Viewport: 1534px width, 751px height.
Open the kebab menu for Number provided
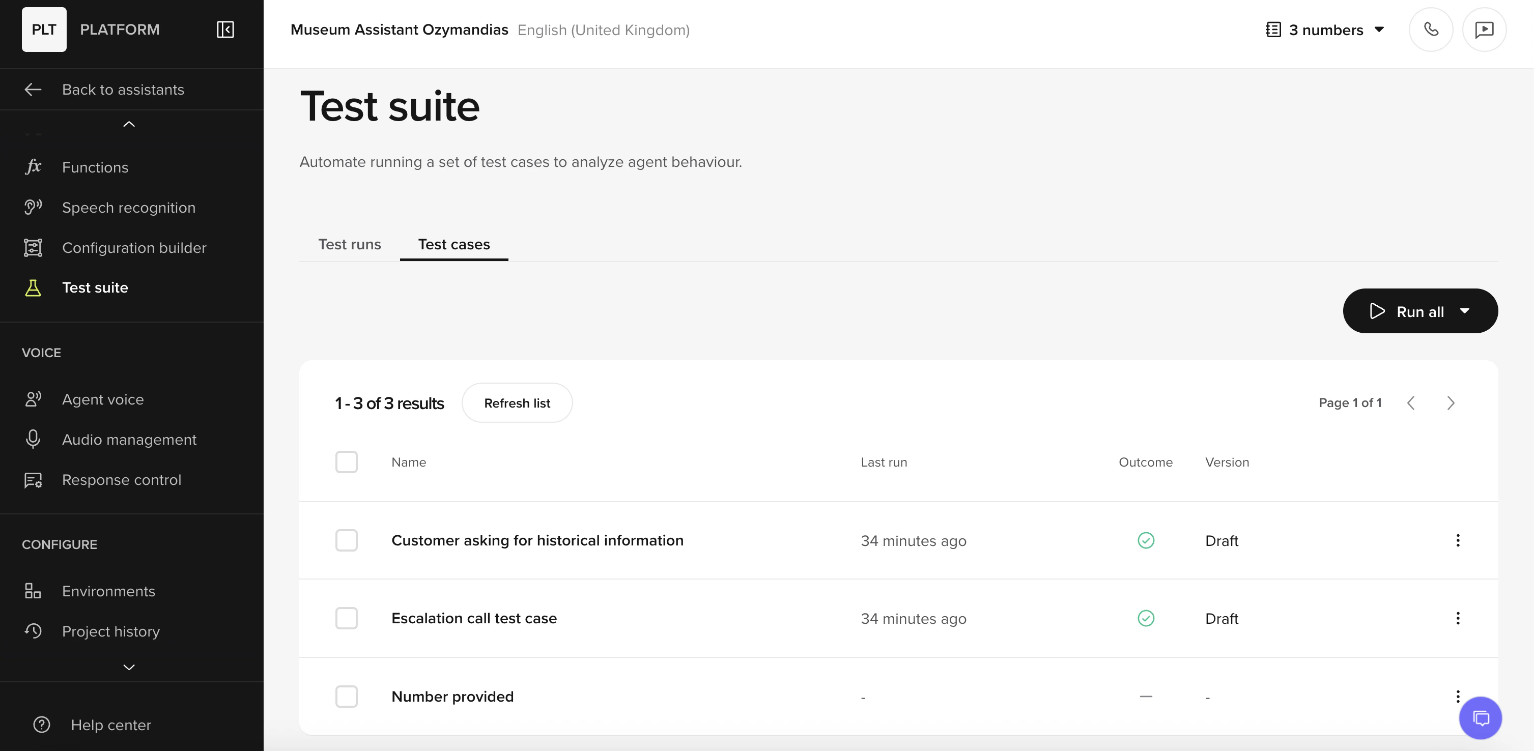tap(1458, 697)
